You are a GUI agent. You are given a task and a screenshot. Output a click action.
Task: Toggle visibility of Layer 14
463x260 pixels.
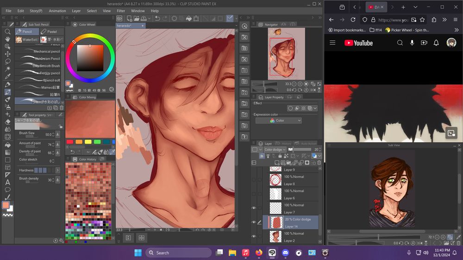tap(254, 222)
